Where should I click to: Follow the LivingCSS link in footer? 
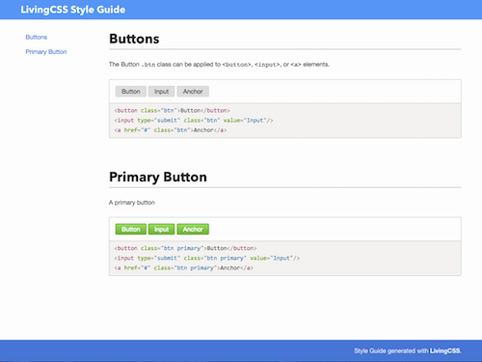click(x=445, y=350)
